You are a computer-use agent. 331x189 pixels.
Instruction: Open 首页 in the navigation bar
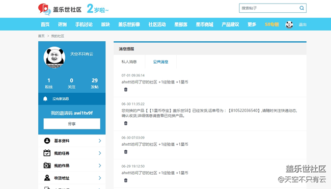coord(45,24)
